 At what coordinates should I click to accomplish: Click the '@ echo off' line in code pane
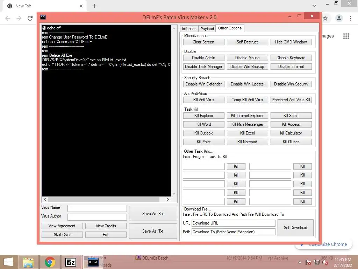(52, 28)
